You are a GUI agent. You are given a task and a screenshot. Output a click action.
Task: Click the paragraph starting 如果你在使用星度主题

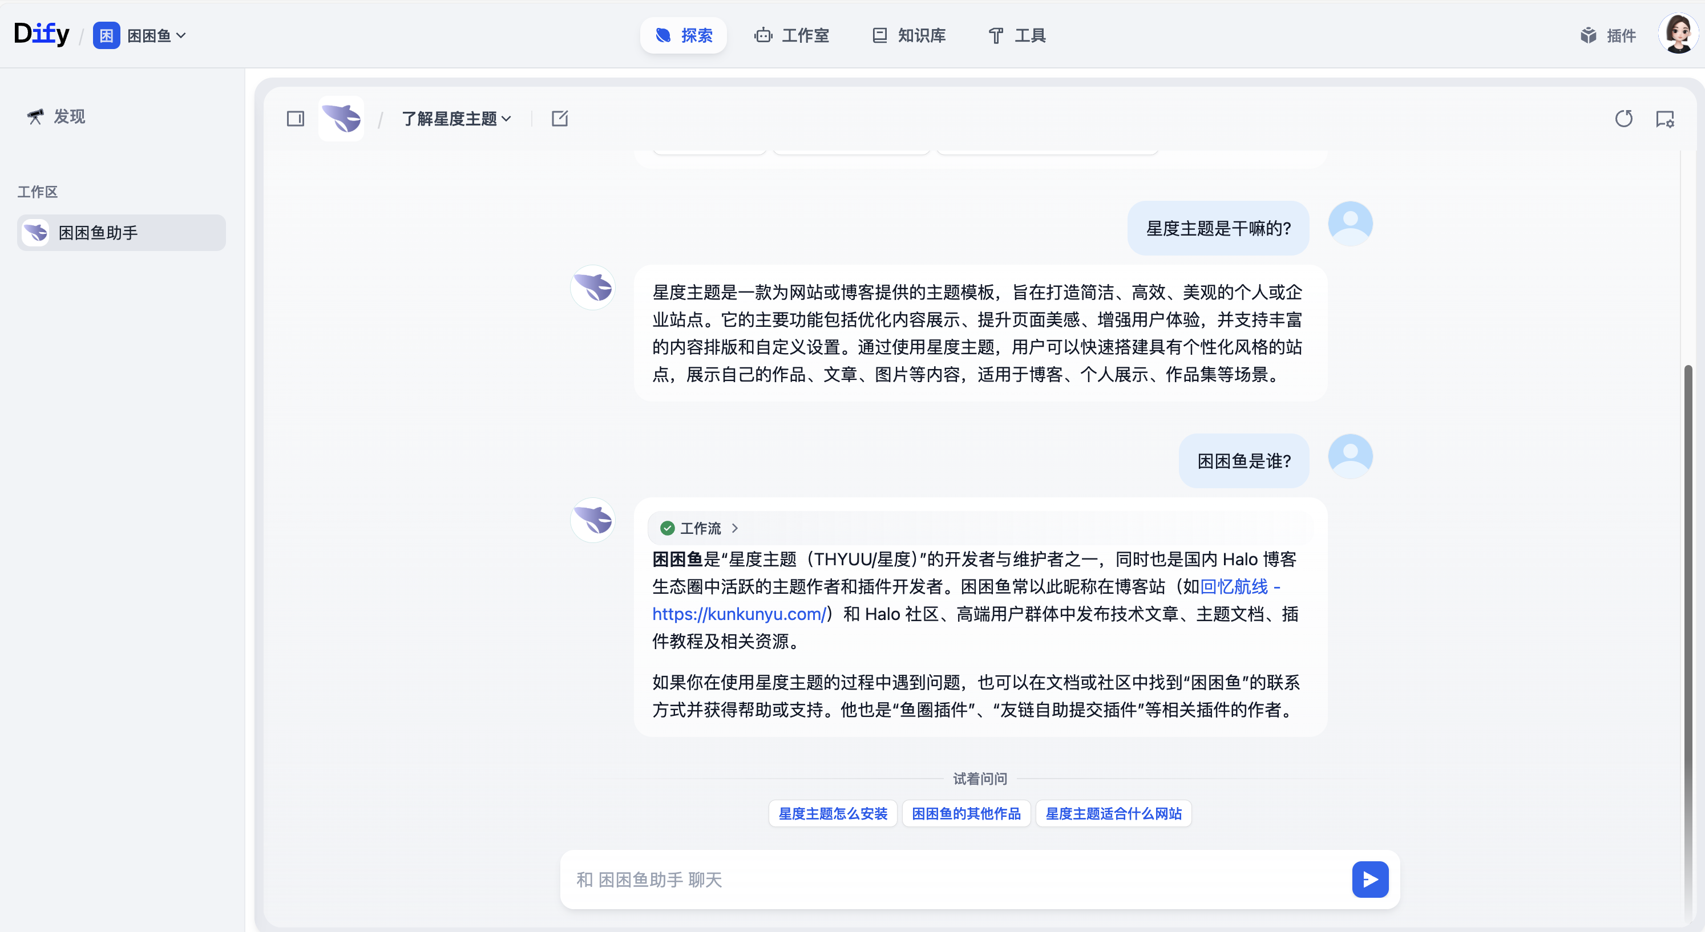pos(976,696)
